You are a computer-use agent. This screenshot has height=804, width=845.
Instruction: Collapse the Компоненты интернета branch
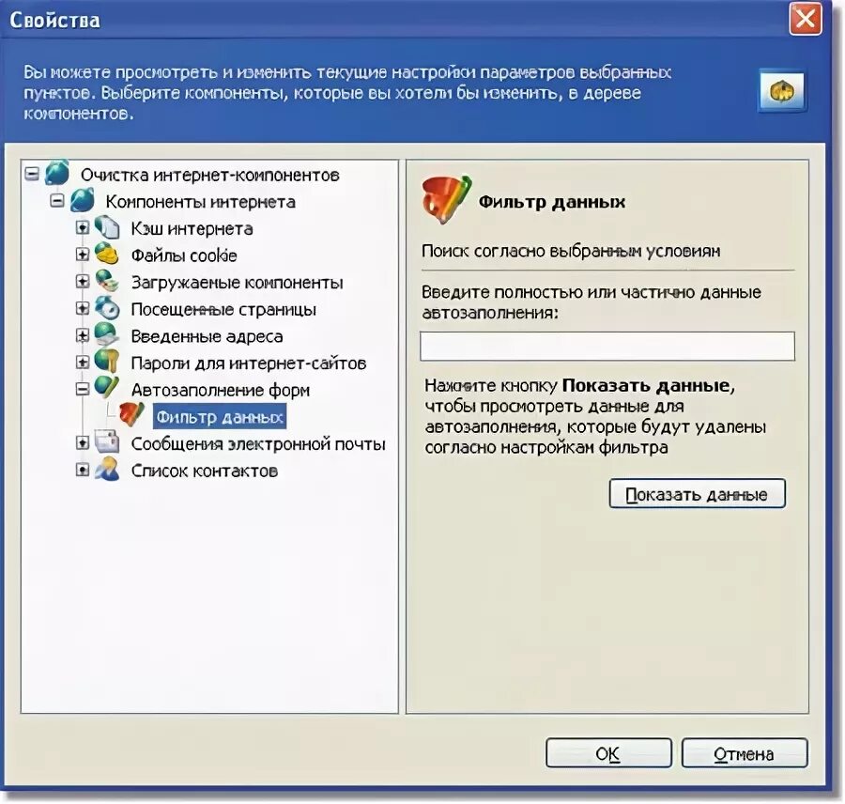pyautogui.click(x=57, y=201)
